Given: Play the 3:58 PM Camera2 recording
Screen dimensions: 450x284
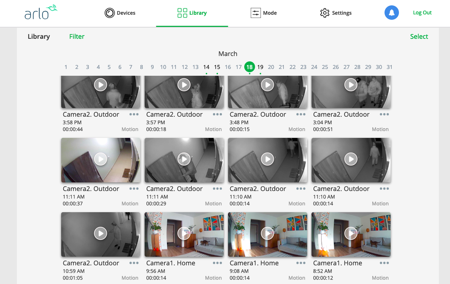Looking at the screenshot, I should pyautogui.click(x=101, y=85).
